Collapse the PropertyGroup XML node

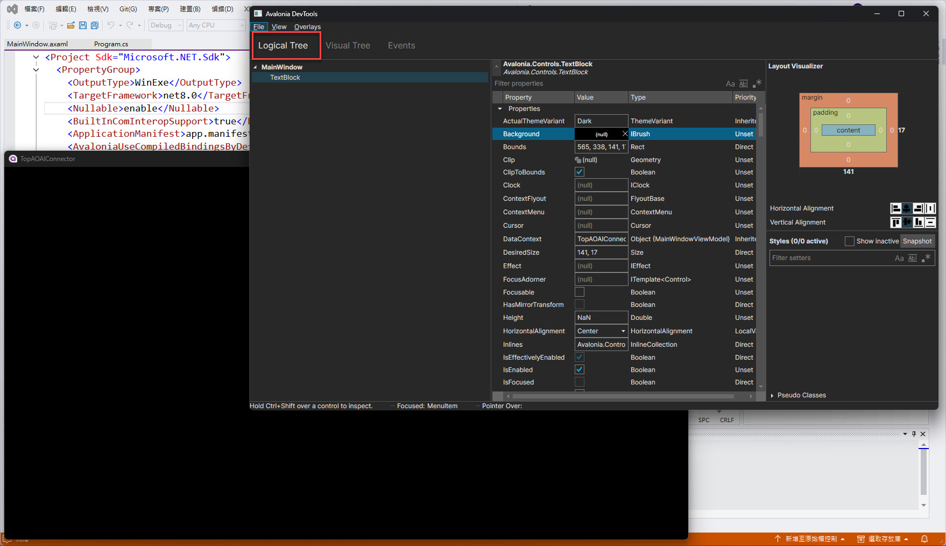tap(36, 69)
